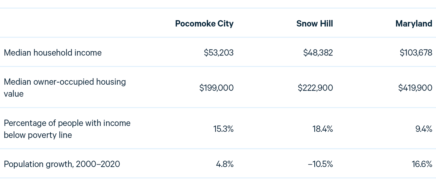Click the Population growth, 2000–2020 label
This screenshot has width=436, height=182.
[62, 164]
